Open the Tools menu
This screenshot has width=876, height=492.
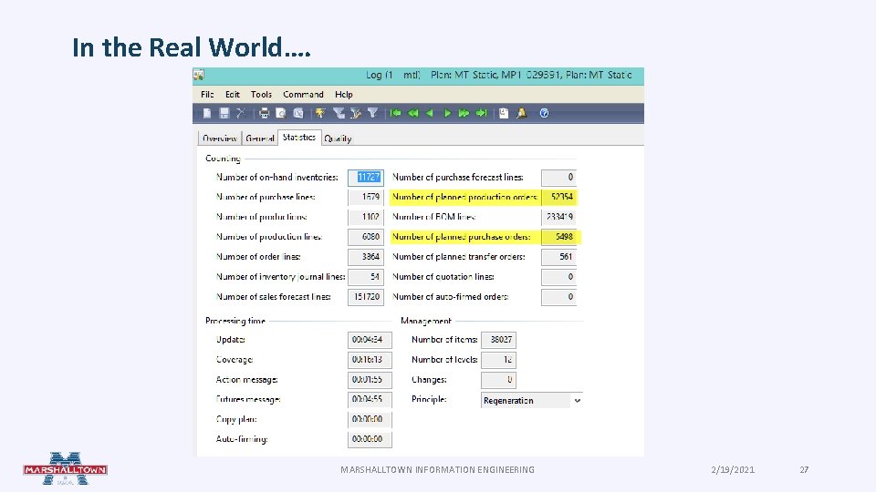261,94
